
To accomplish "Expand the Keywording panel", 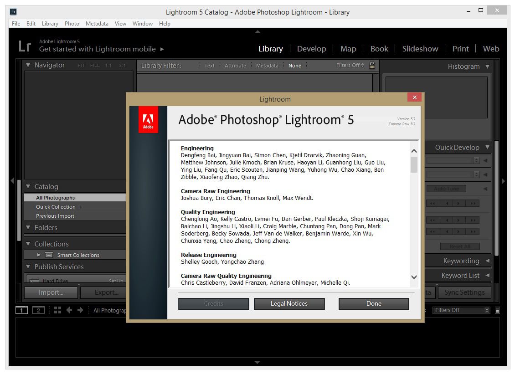I will click(487, 261).
